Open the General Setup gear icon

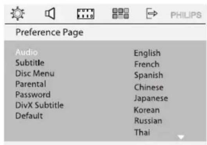click(18, 13)
